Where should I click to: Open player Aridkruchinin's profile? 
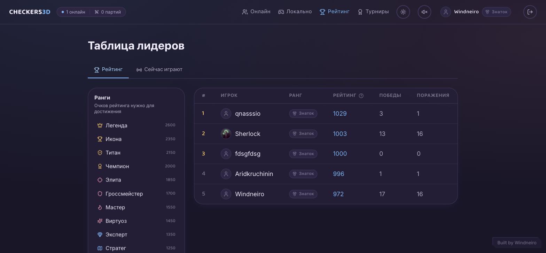coord(254,174)
